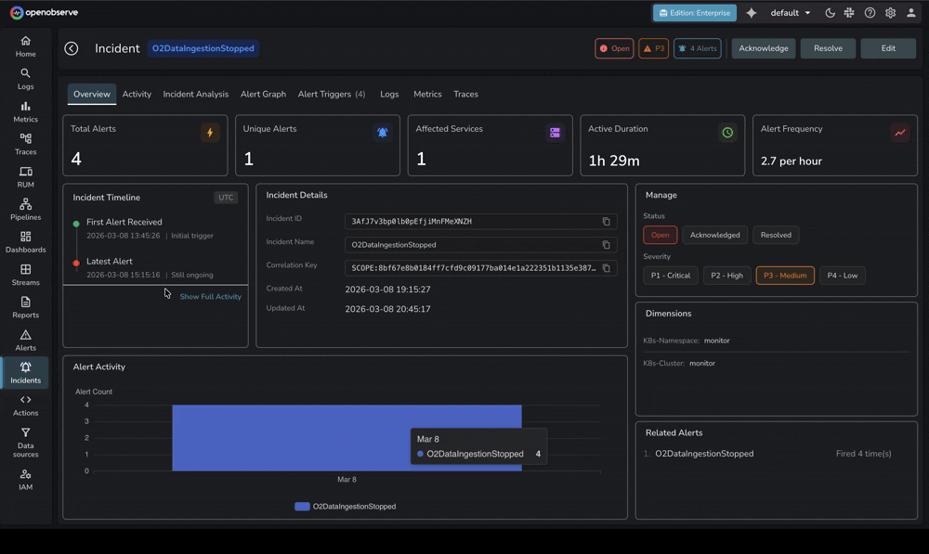Switch to the Alert Graph tab

(263, 94)
